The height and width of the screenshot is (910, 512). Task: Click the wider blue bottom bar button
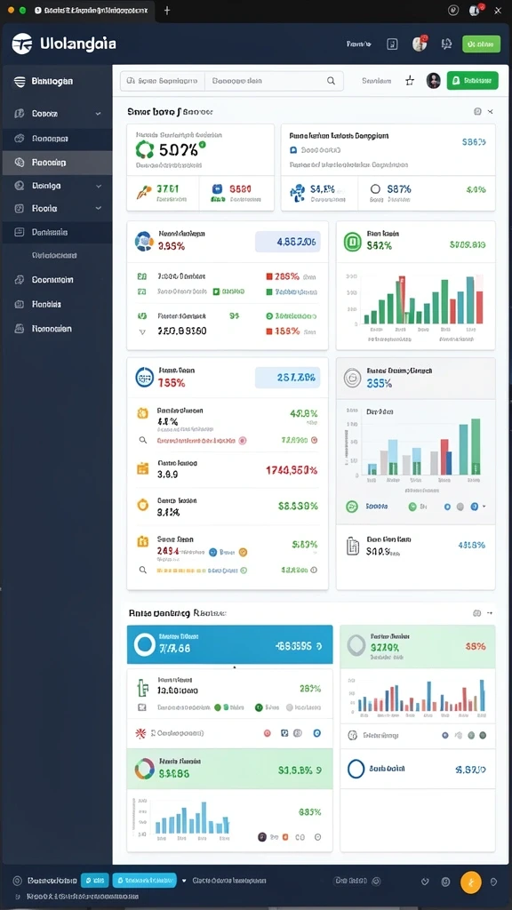144,881
